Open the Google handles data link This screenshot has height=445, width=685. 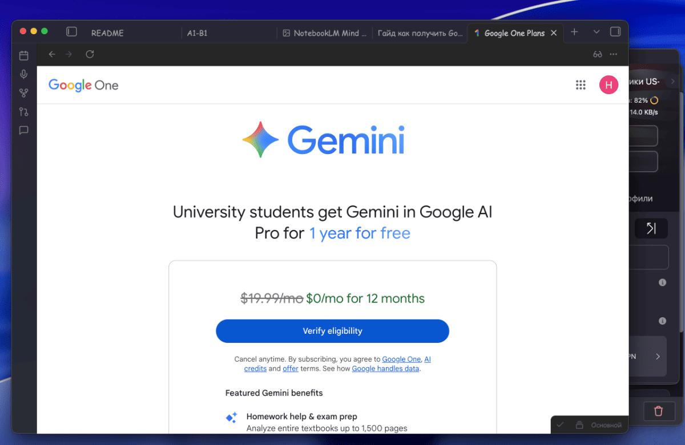point(385,369)
